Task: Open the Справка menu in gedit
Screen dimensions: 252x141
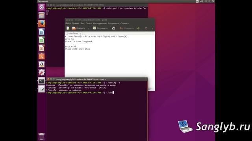Action: pyautogui.click(x=124, y=23)
